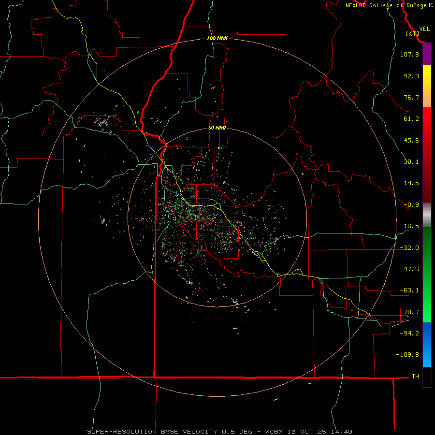Click the -0.9 velocity scale value
The image size is (435, 435).
pos(411,205)
